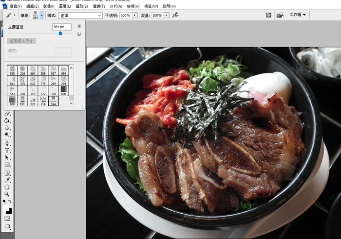Click the 使用樣本尺寸 button
341x239 pixels.
[22, 41]
